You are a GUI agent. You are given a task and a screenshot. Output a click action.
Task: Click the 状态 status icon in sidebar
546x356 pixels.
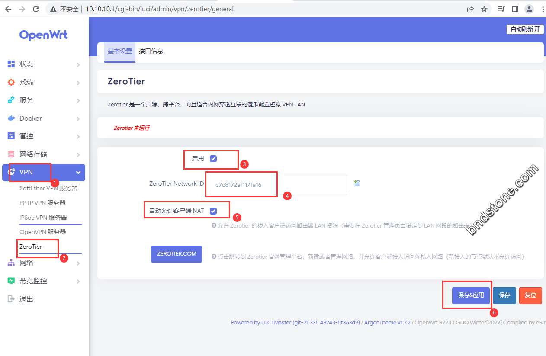tap(11, 64)
